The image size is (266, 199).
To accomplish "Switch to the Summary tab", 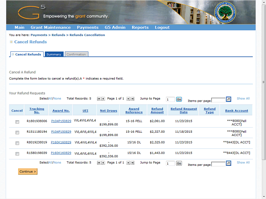I will pyautogui.click(x=54, y=54).
